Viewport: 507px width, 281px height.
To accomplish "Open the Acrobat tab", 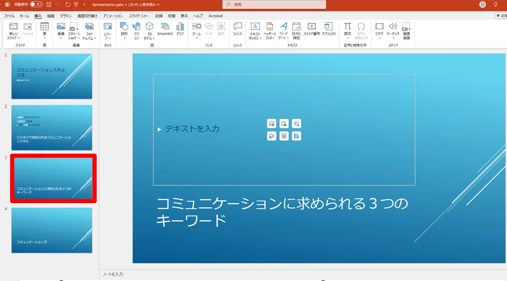I will pyautogui.click(x=216, y=16).
